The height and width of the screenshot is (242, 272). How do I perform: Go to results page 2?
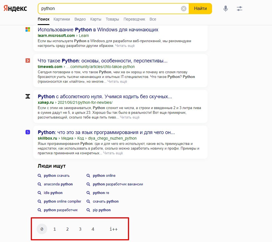[67, 229]
